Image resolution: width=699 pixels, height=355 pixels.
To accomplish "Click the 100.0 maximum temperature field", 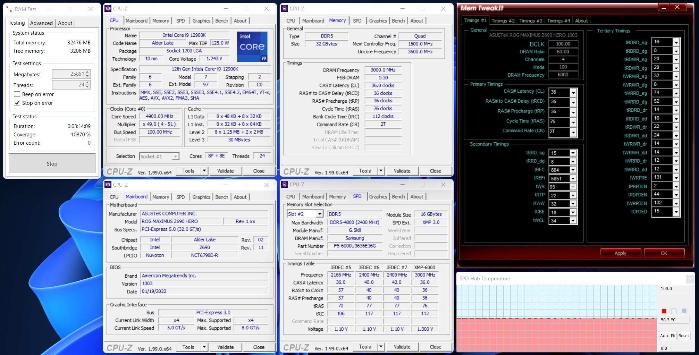I will pyautogui.click(x=674, y=288).
